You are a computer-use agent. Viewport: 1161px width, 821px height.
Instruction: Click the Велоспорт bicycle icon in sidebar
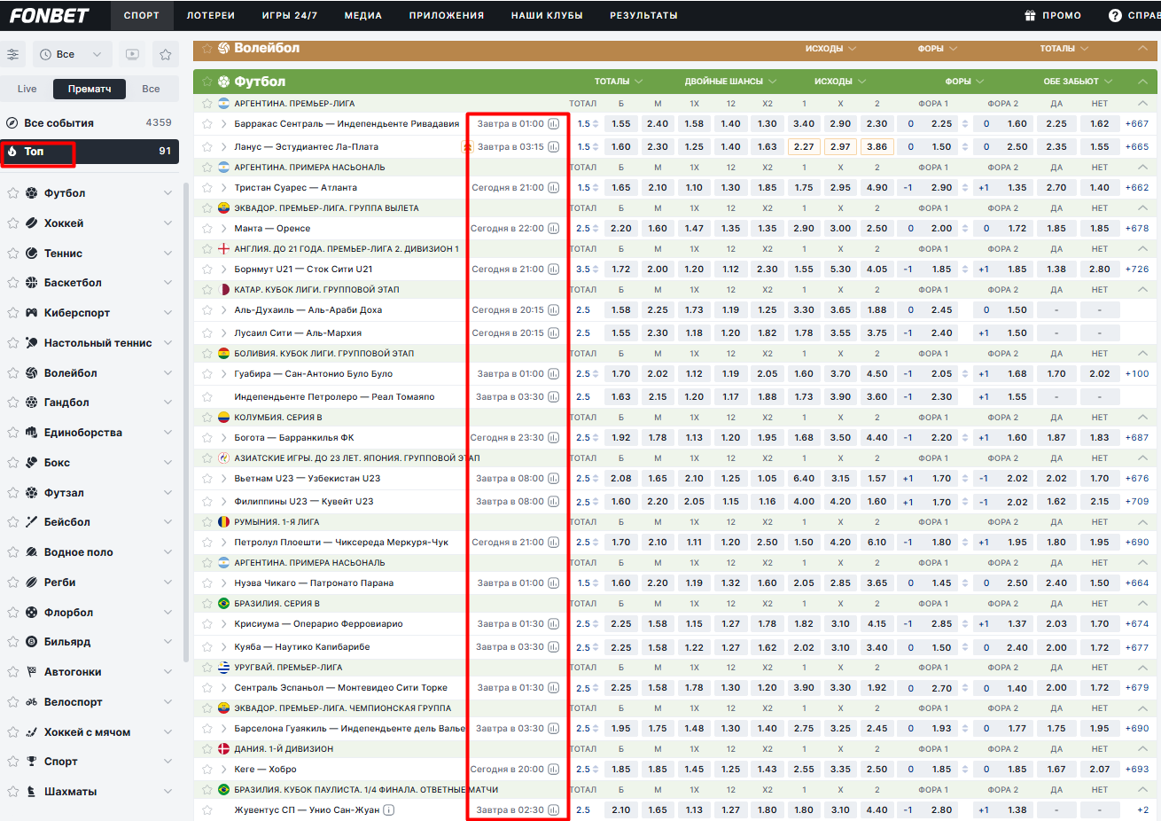click(32, 702)
